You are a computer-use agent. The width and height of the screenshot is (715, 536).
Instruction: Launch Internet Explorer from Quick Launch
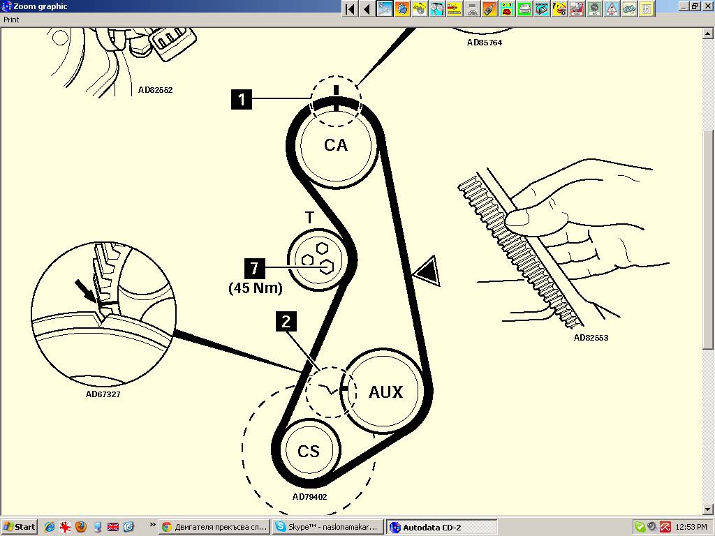tap(49, 527)
